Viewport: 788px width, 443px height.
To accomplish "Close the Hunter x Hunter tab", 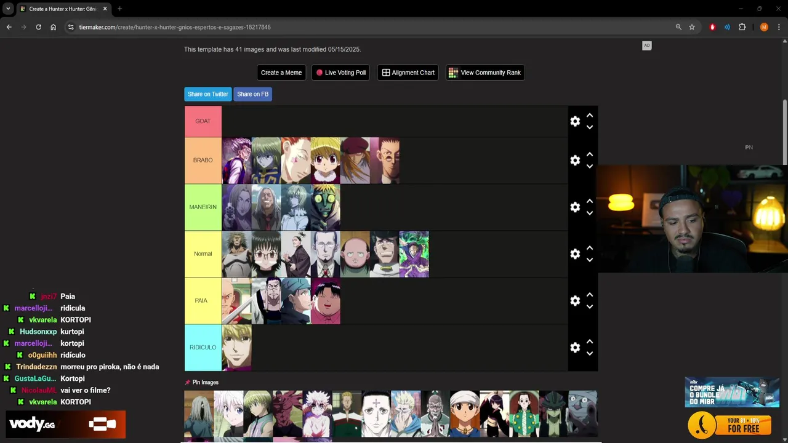I will [x=105, y=9].
